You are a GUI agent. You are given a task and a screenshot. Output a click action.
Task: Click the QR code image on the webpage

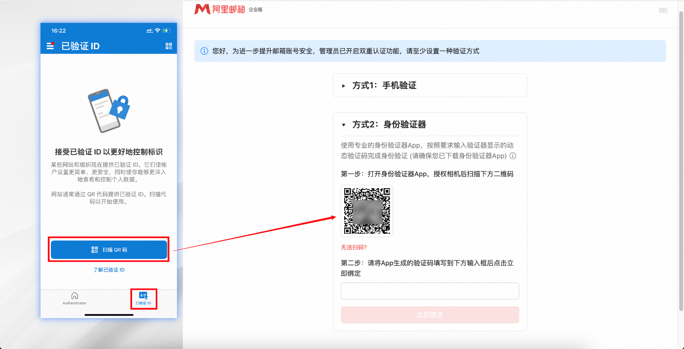(367, 211)
